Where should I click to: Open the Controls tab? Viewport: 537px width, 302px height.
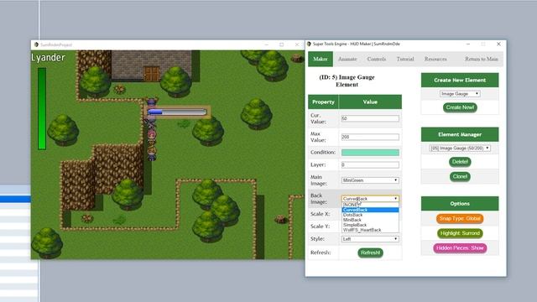(377, 59)
